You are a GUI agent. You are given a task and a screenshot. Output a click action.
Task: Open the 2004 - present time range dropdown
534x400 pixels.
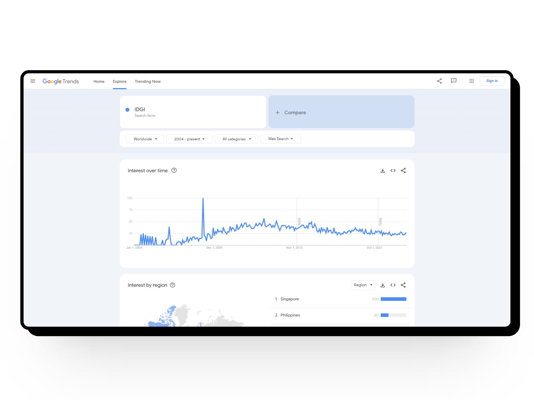(x=189, y=139)
